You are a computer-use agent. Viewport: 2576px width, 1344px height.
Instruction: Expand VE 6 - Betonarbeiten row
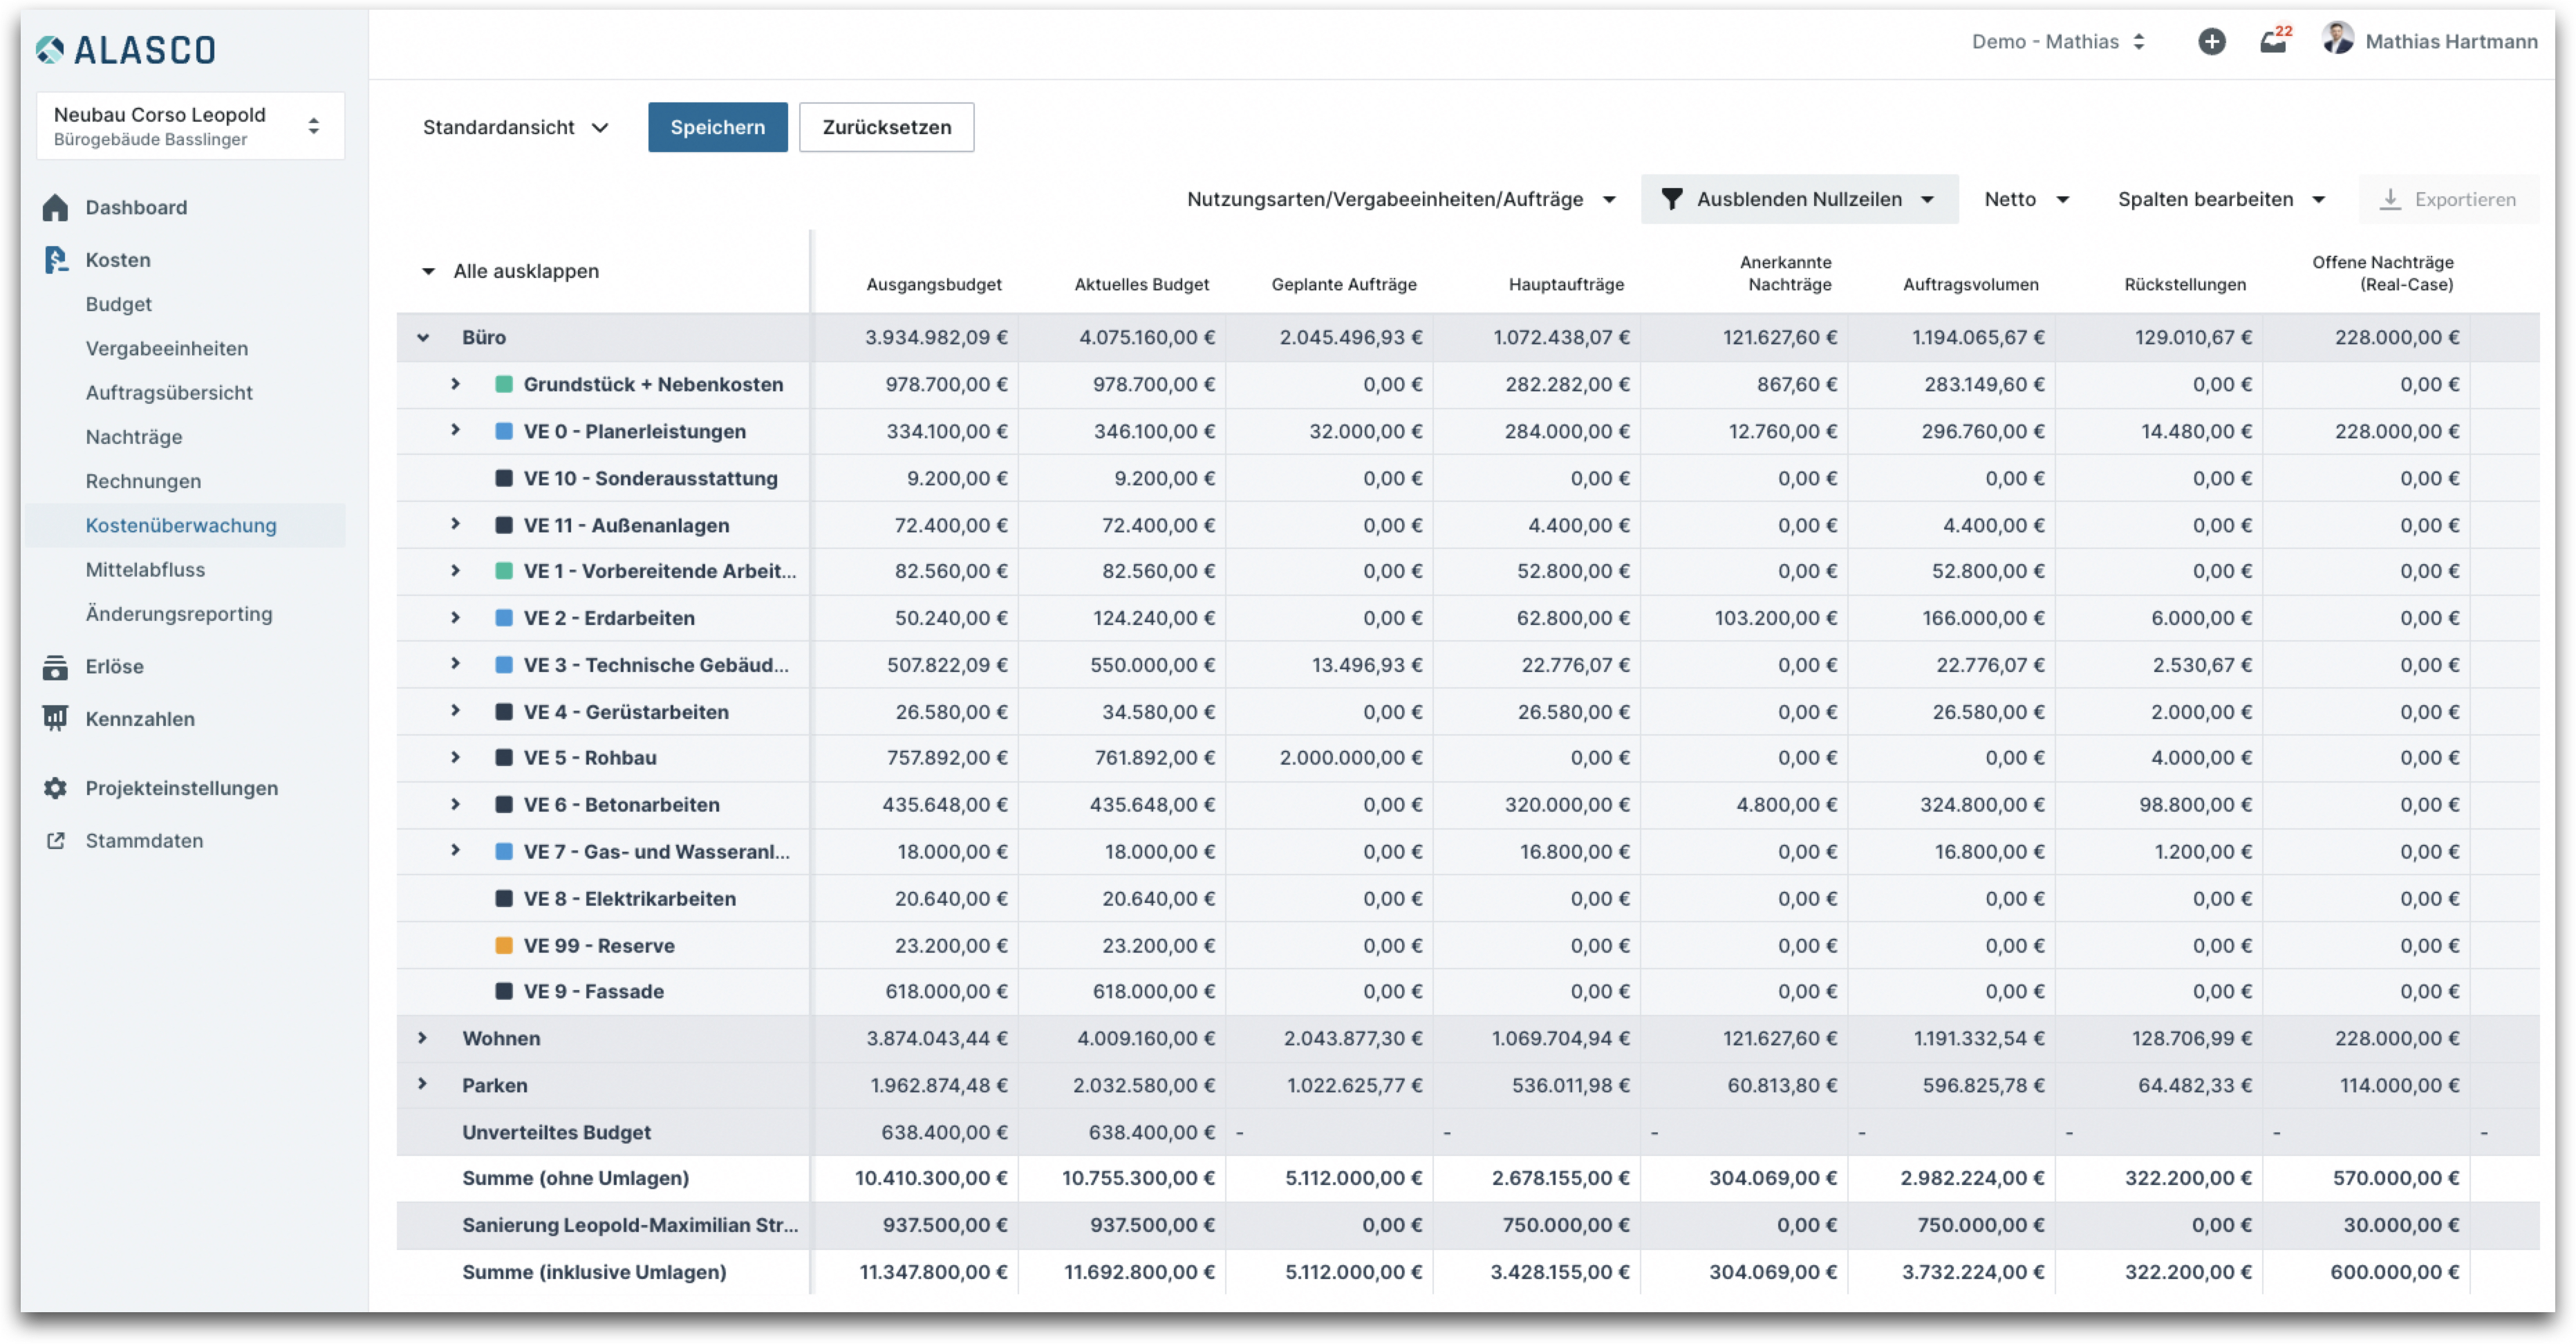(x=455, y=804)
